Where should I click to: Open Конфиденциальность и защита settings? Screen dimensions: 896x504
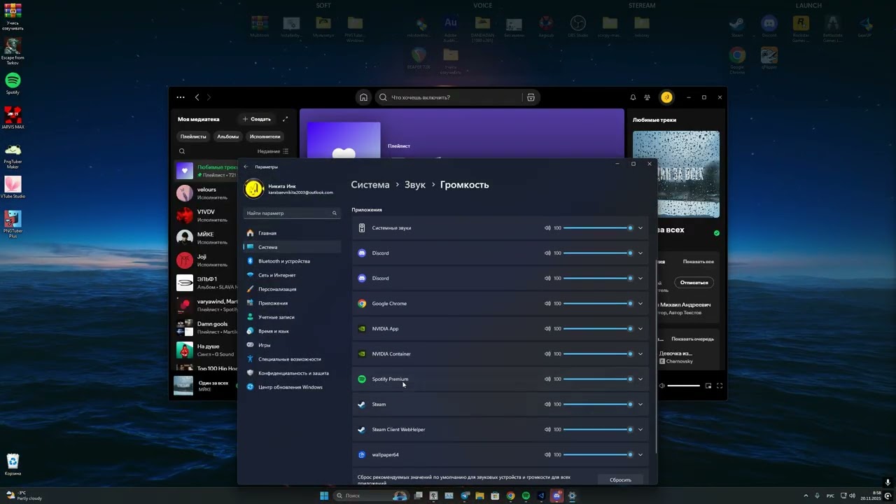coord(292,373)
